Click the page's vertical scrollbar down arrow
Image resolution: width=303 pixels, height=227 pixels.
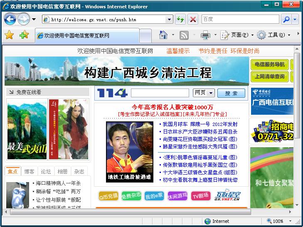(297, 205)
